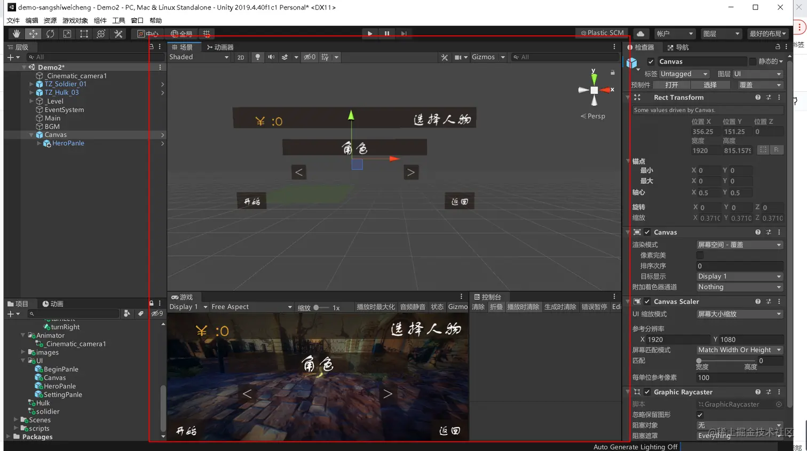The height and width of the screenshot is (451, 807).
Task: Toggle the scene grid icon in Scene toolbar
Action: point(325,57)
